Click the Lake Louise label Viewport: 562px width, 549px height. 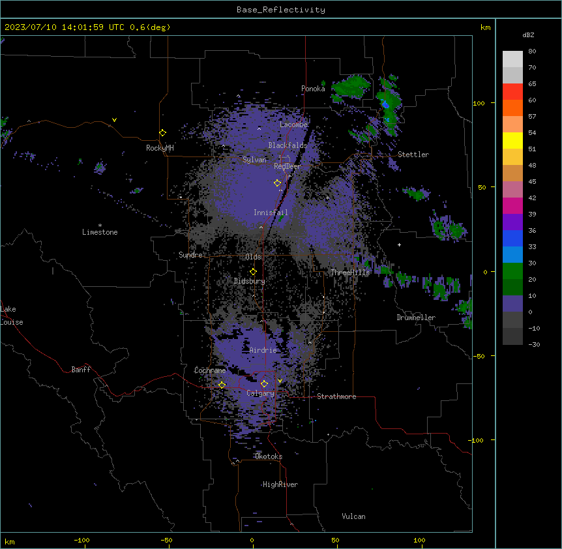tap(12, 316)
